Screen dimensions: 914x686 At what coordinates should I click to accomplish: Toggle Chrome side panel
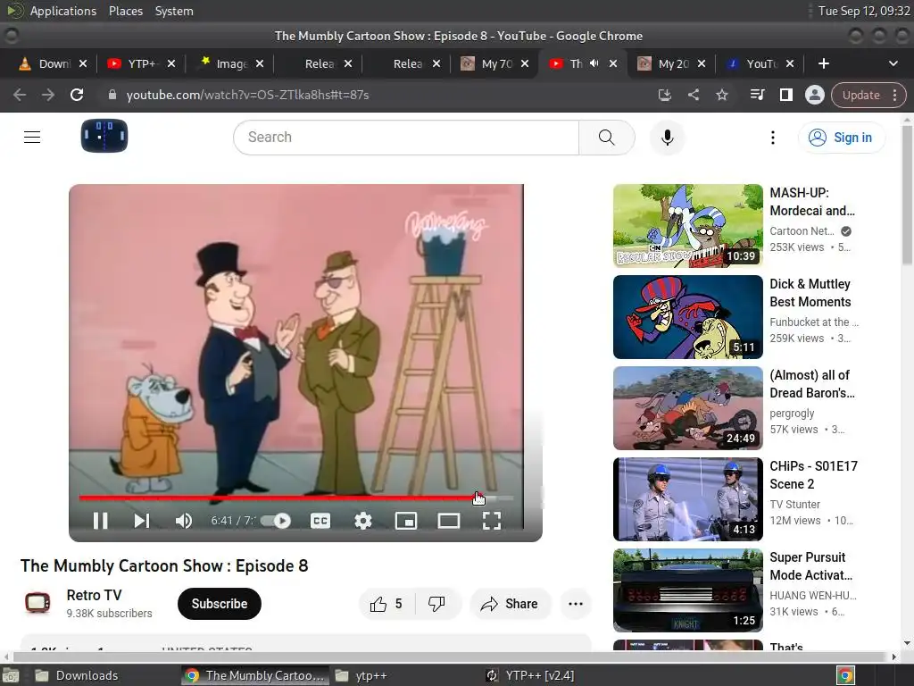click(x=785, y=95)
